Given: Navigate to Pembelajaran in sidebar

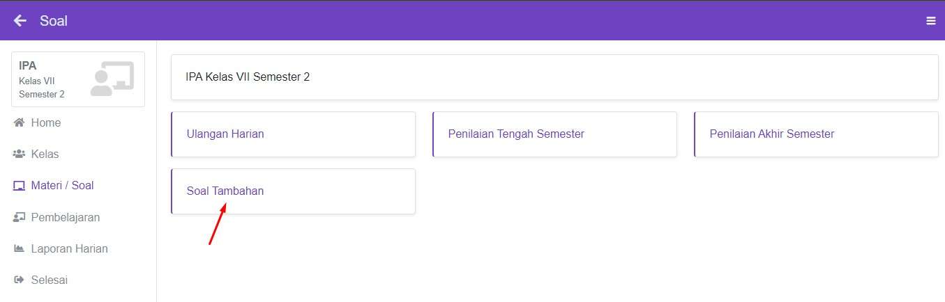Looking at the screenshot, I should 66,218.
